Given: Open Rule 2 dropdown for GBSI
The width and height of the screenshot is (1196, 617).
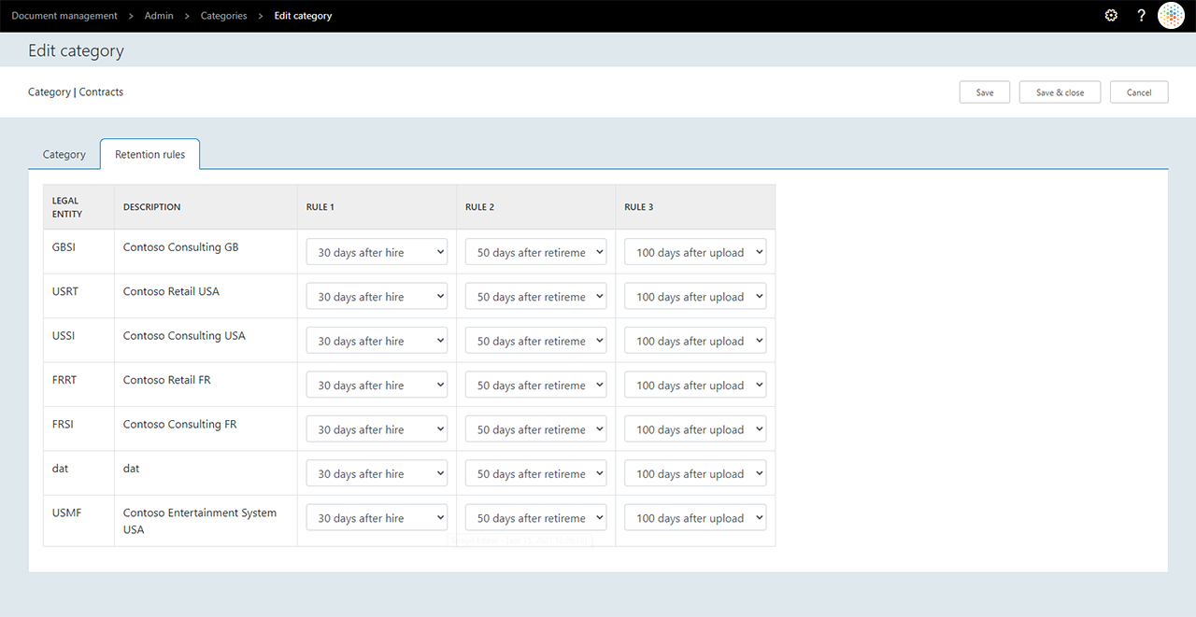Looking at the screenshot, I should (536, 252).
